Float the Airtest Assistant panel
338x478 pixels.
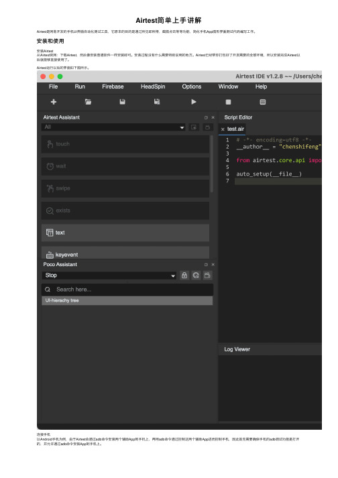click(206, 118)
